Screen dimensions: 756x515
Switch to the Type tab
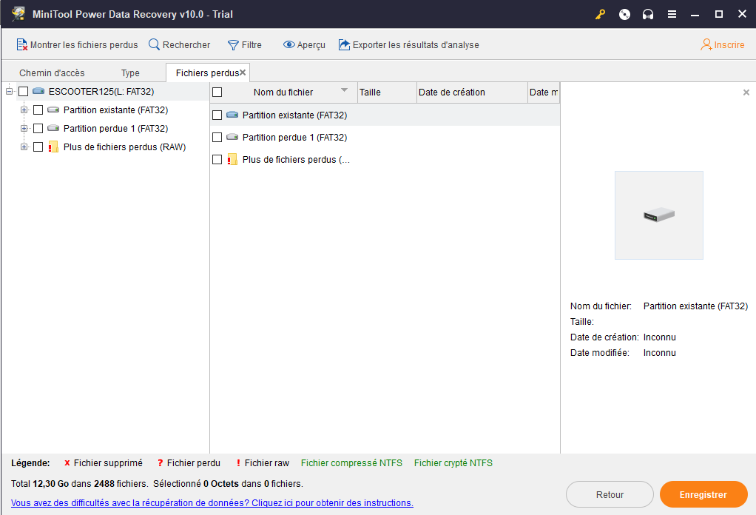point(130,73)
